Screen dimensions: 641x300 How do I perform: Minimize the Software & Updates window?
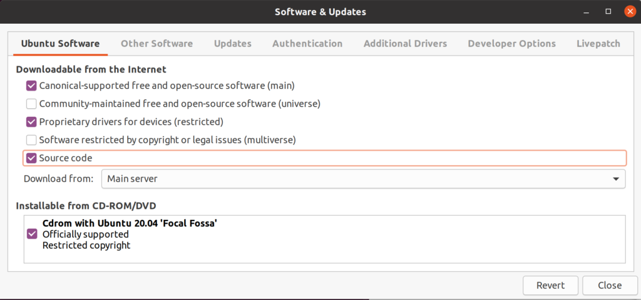click(x=586, y=12)
